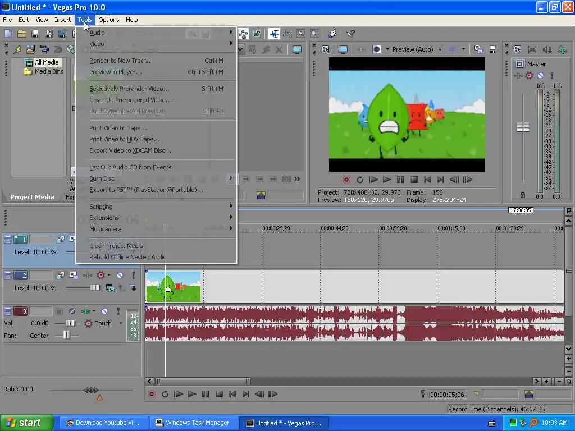
Task: Switch to Download Youtube Video taskbar button
Action: click(x=103, y=423)
